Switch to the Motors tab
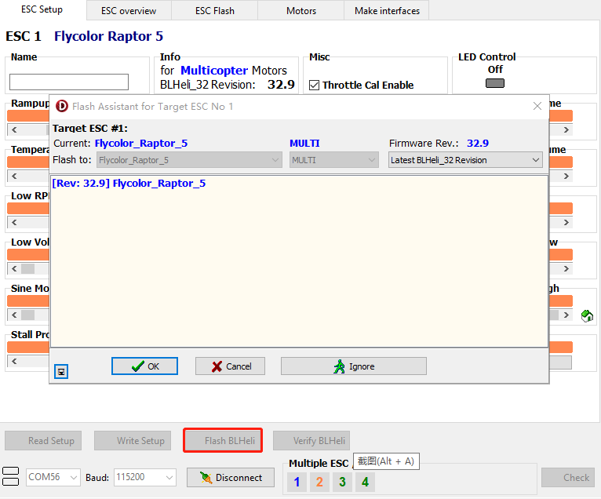The image size is (601, 499). 301,11
